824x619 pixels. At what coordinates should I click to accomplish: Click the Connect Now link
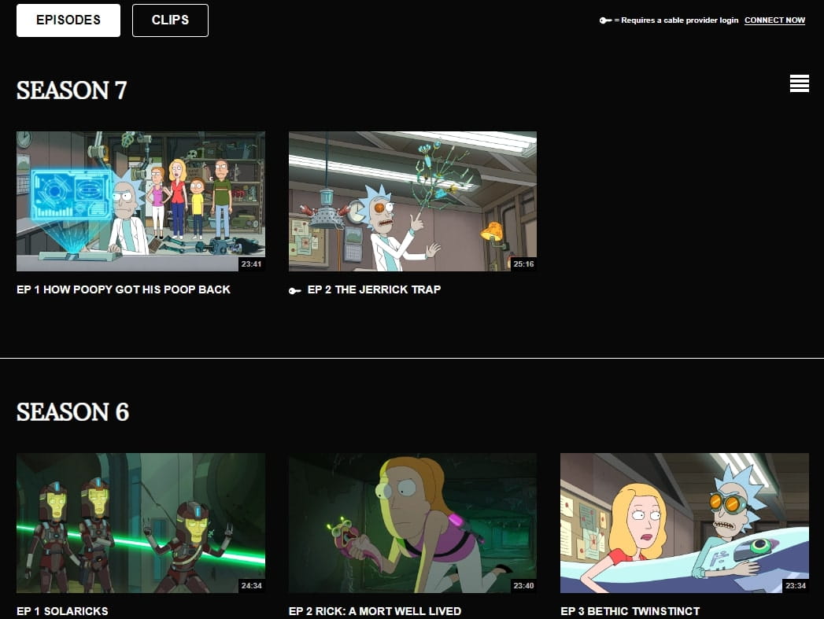point(774,20)
